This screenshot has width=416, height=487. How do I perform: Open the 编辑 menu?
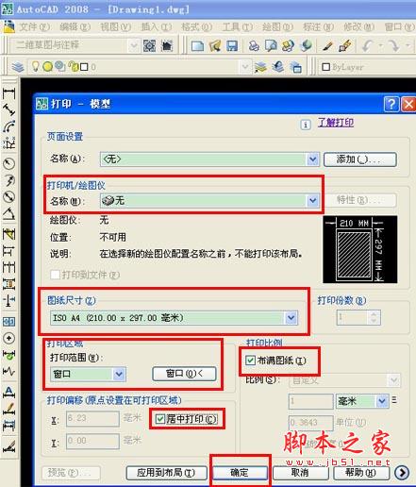click(75, 27)
